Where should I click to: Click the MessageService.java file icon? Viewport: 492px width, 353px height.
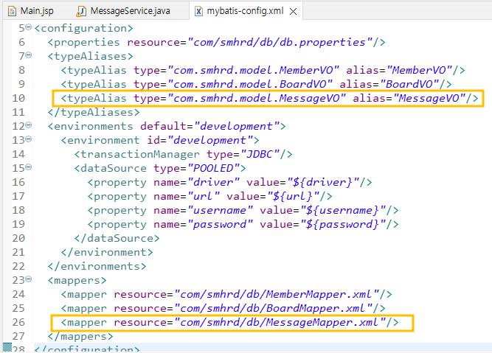pos(81,11)
